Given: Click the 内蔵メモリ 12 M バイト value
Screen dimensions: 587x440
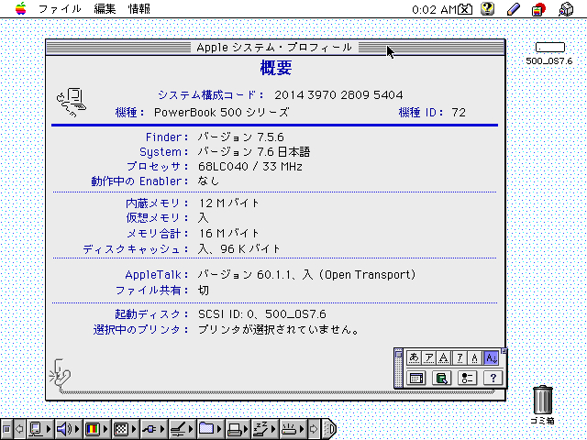Looking at the screenshot, I should click(228, 203).
